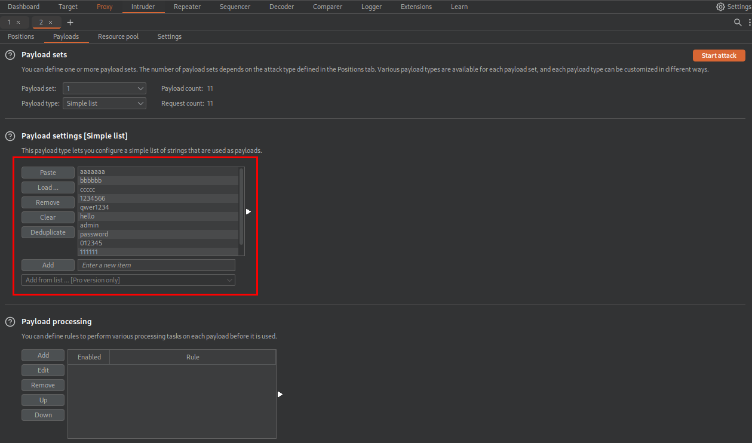This screenshot has width=752, height=443.
Task: Open help for Payload sets
Action: point(10,55)
